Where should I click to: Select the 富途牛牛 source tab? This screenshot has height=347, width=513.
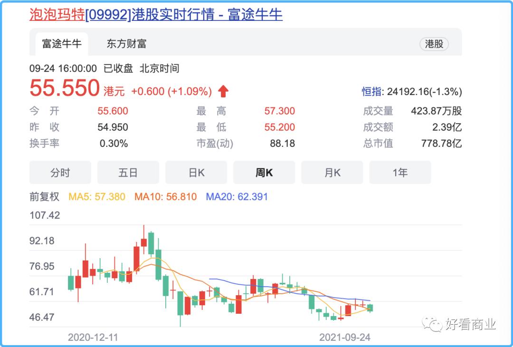click(61, 44)
